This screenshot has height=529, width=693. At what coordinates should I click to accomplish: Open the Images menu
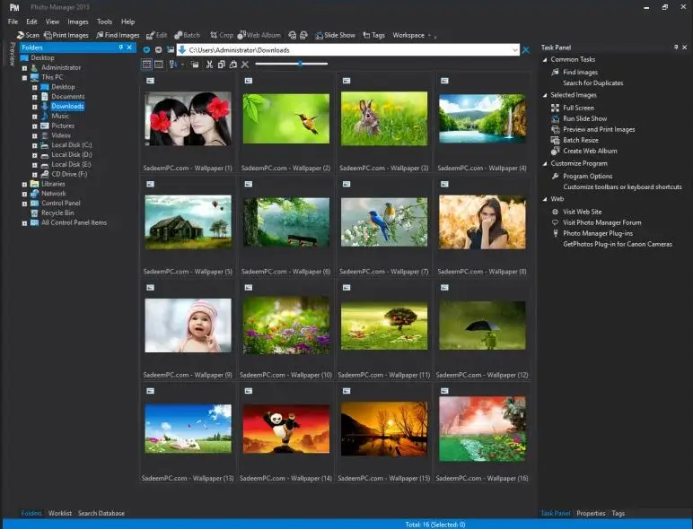click(78, 22)
